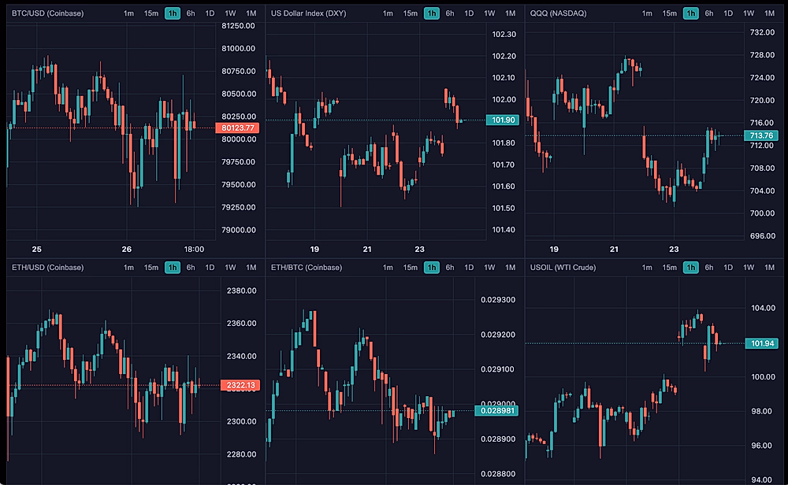788x485 pixels.
Task: Select 15m timeframe on BTC/USD chart
Action: tap(151, 13)
